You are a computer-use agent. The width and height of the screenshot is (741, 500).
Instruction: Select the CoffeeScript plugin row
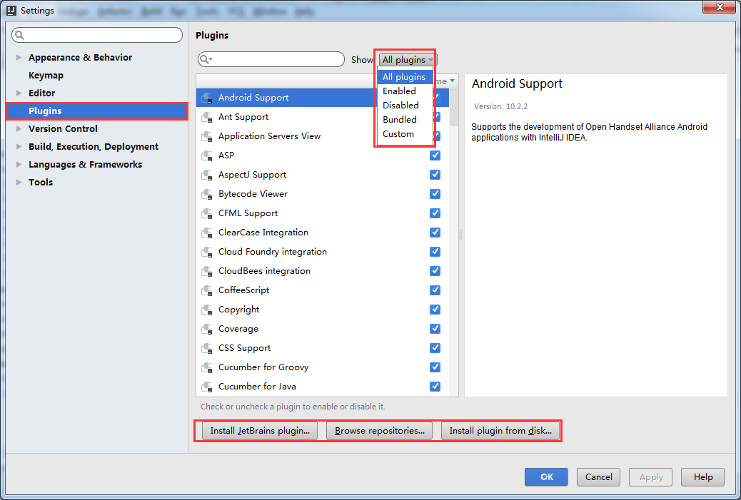(322, 290)
